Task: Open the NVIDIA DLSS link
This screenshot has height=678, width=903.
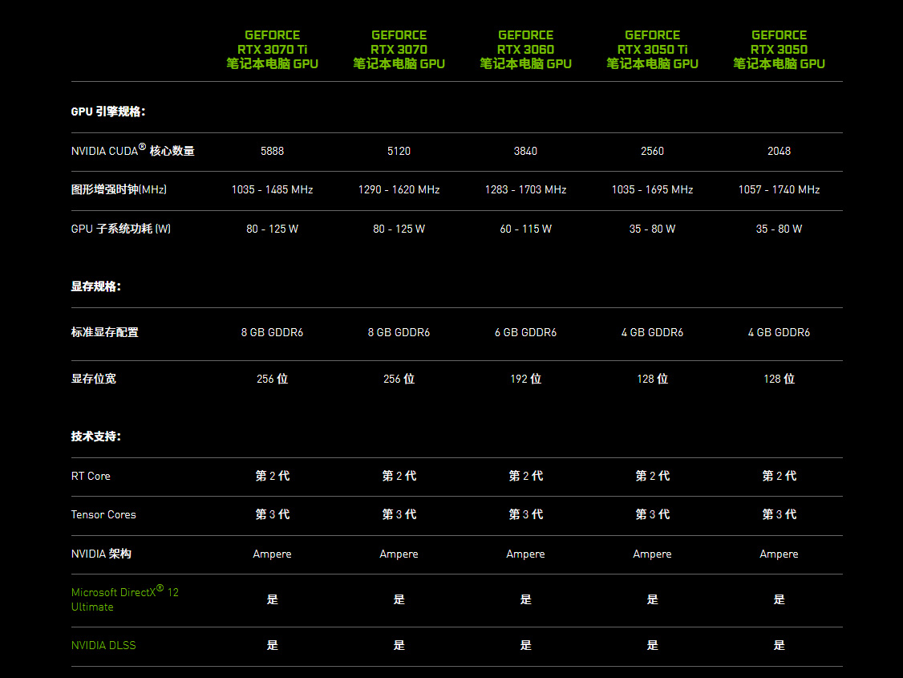Action: point(103,646)
